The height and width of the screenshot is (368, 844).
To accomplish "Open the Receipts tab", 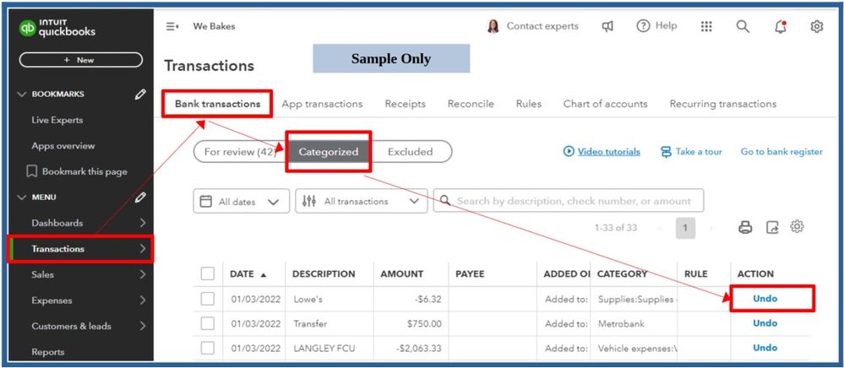I will pyautogui.click(x=405, y=104).
